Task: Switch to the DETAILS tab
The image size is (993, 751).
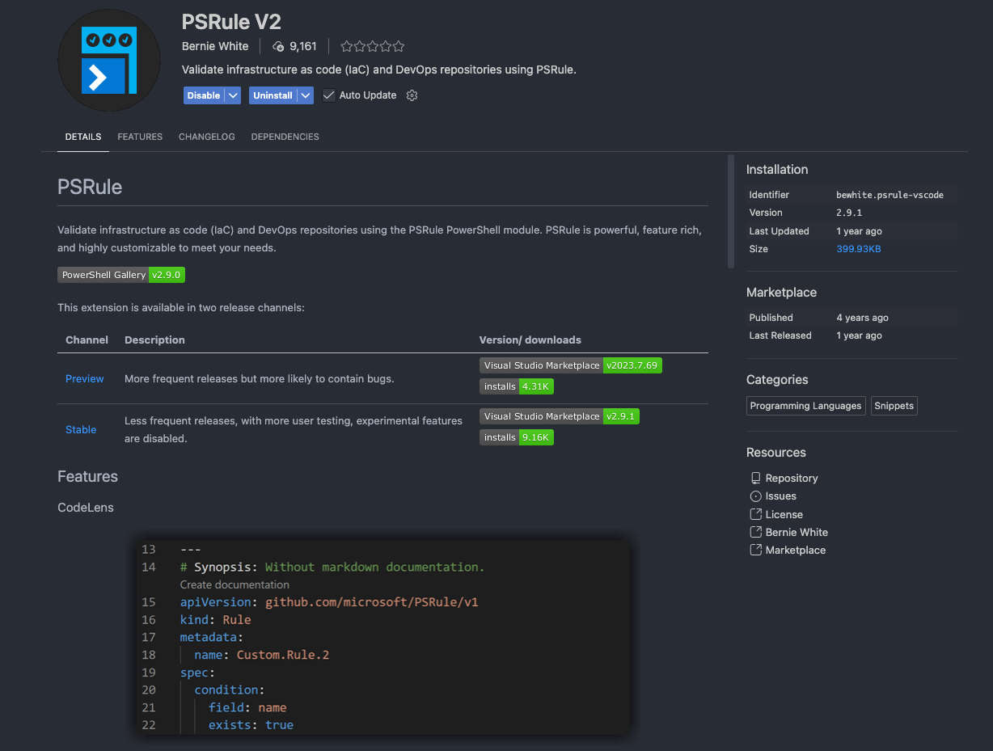Action: [83, 137]
